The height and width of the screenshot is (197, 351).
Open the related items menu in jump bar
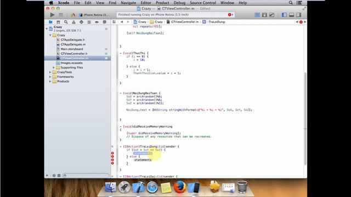[114, 22]
